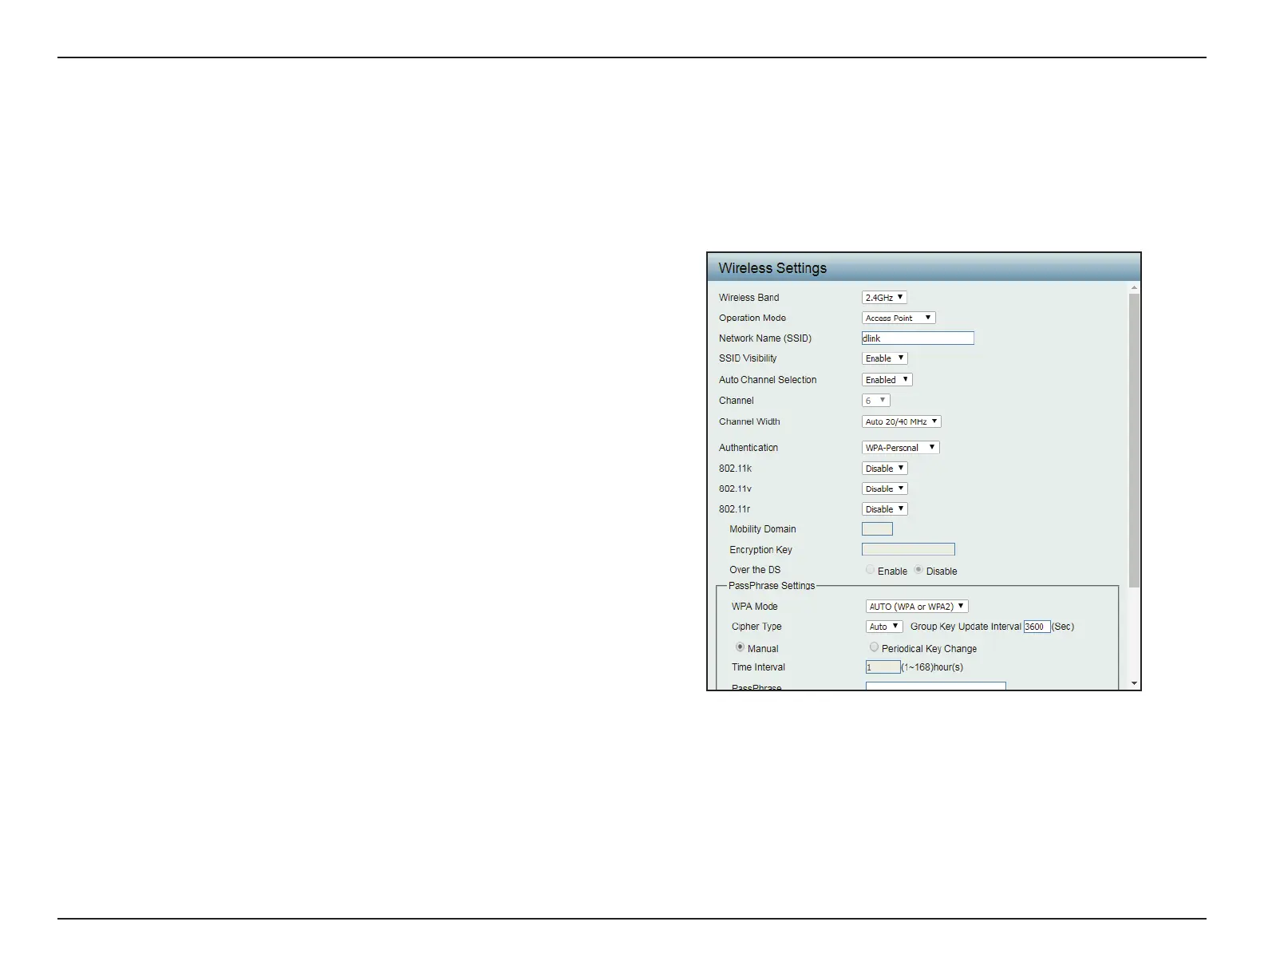This screenshot has width=1264, height=977.
Task: Click the Mobility Domain field
Action: pos(877,528)
